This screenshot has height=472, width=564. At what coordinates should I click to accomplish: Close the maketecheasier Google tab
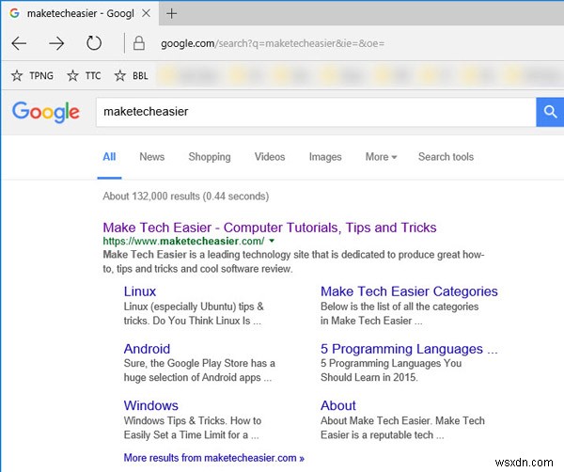[x=146, y=14]
